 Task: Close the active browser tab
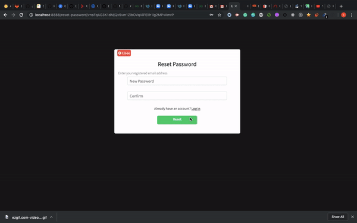click(236, 6)
